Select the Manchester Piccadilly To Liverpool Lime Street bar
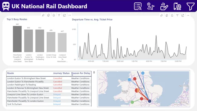This screenshot has height=111, width=197. tap(17, 39)
